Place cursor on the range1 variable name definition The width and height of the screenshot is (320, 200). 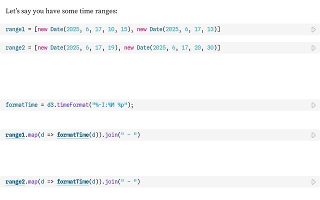tap(15, 29)
